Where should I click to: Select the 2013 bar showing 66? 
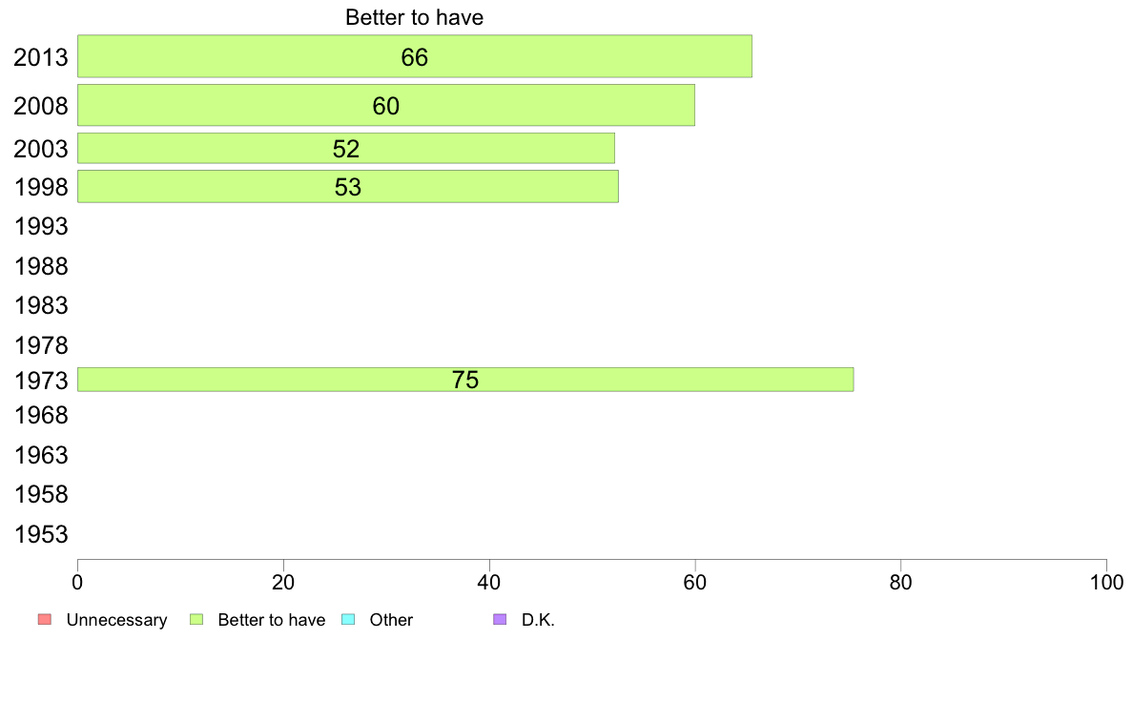[415, 56]
